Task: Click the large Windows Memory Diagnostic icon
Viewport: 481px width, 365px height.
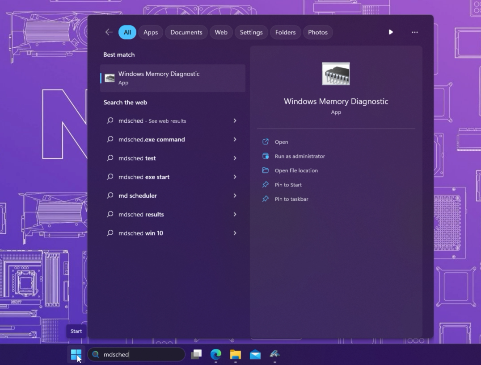Action: 336,74
